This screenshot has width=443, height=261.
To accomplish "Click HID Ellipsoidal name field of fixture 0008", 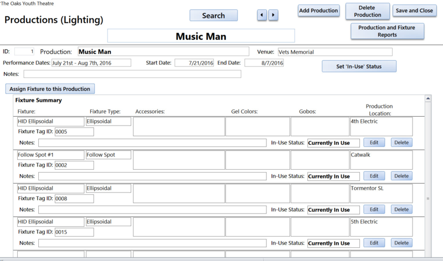I will (50, 189).
